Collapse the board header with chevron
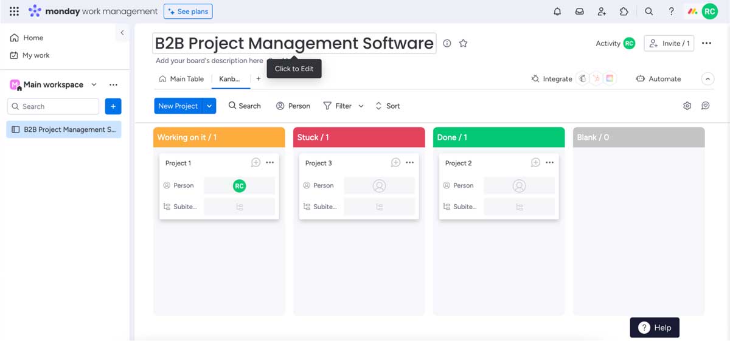The width and height of the screenshot is (730, 341). click(x=707, y=79)
